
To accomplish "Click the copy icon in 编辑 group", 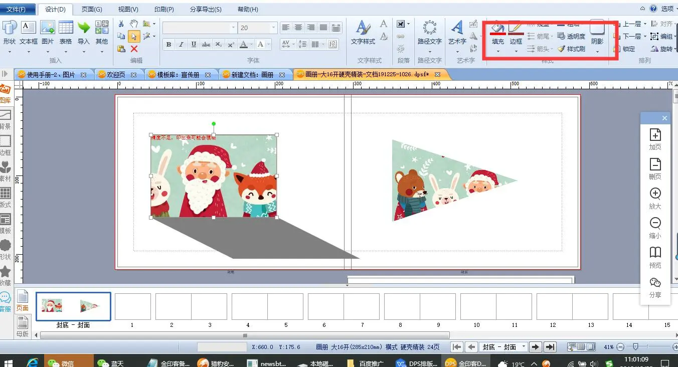I will [x=121, y=36].
